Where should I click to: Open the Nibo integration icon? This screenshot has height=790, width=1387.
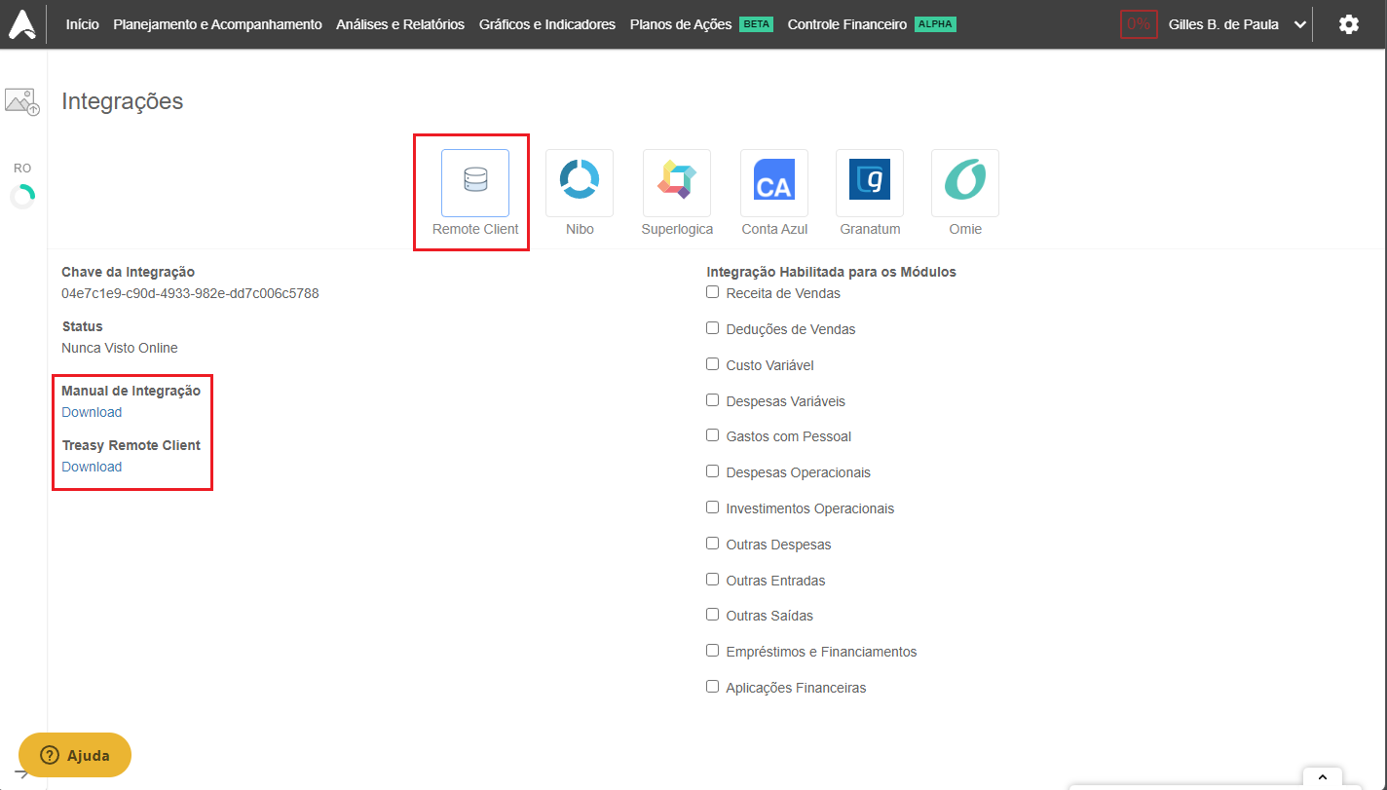point(580,183)
